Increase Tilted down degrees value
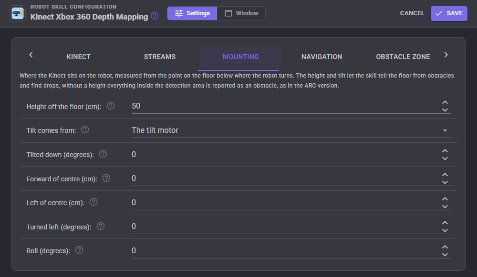Image resolution: width=477 pixels, height=277 pixels. 445,151
